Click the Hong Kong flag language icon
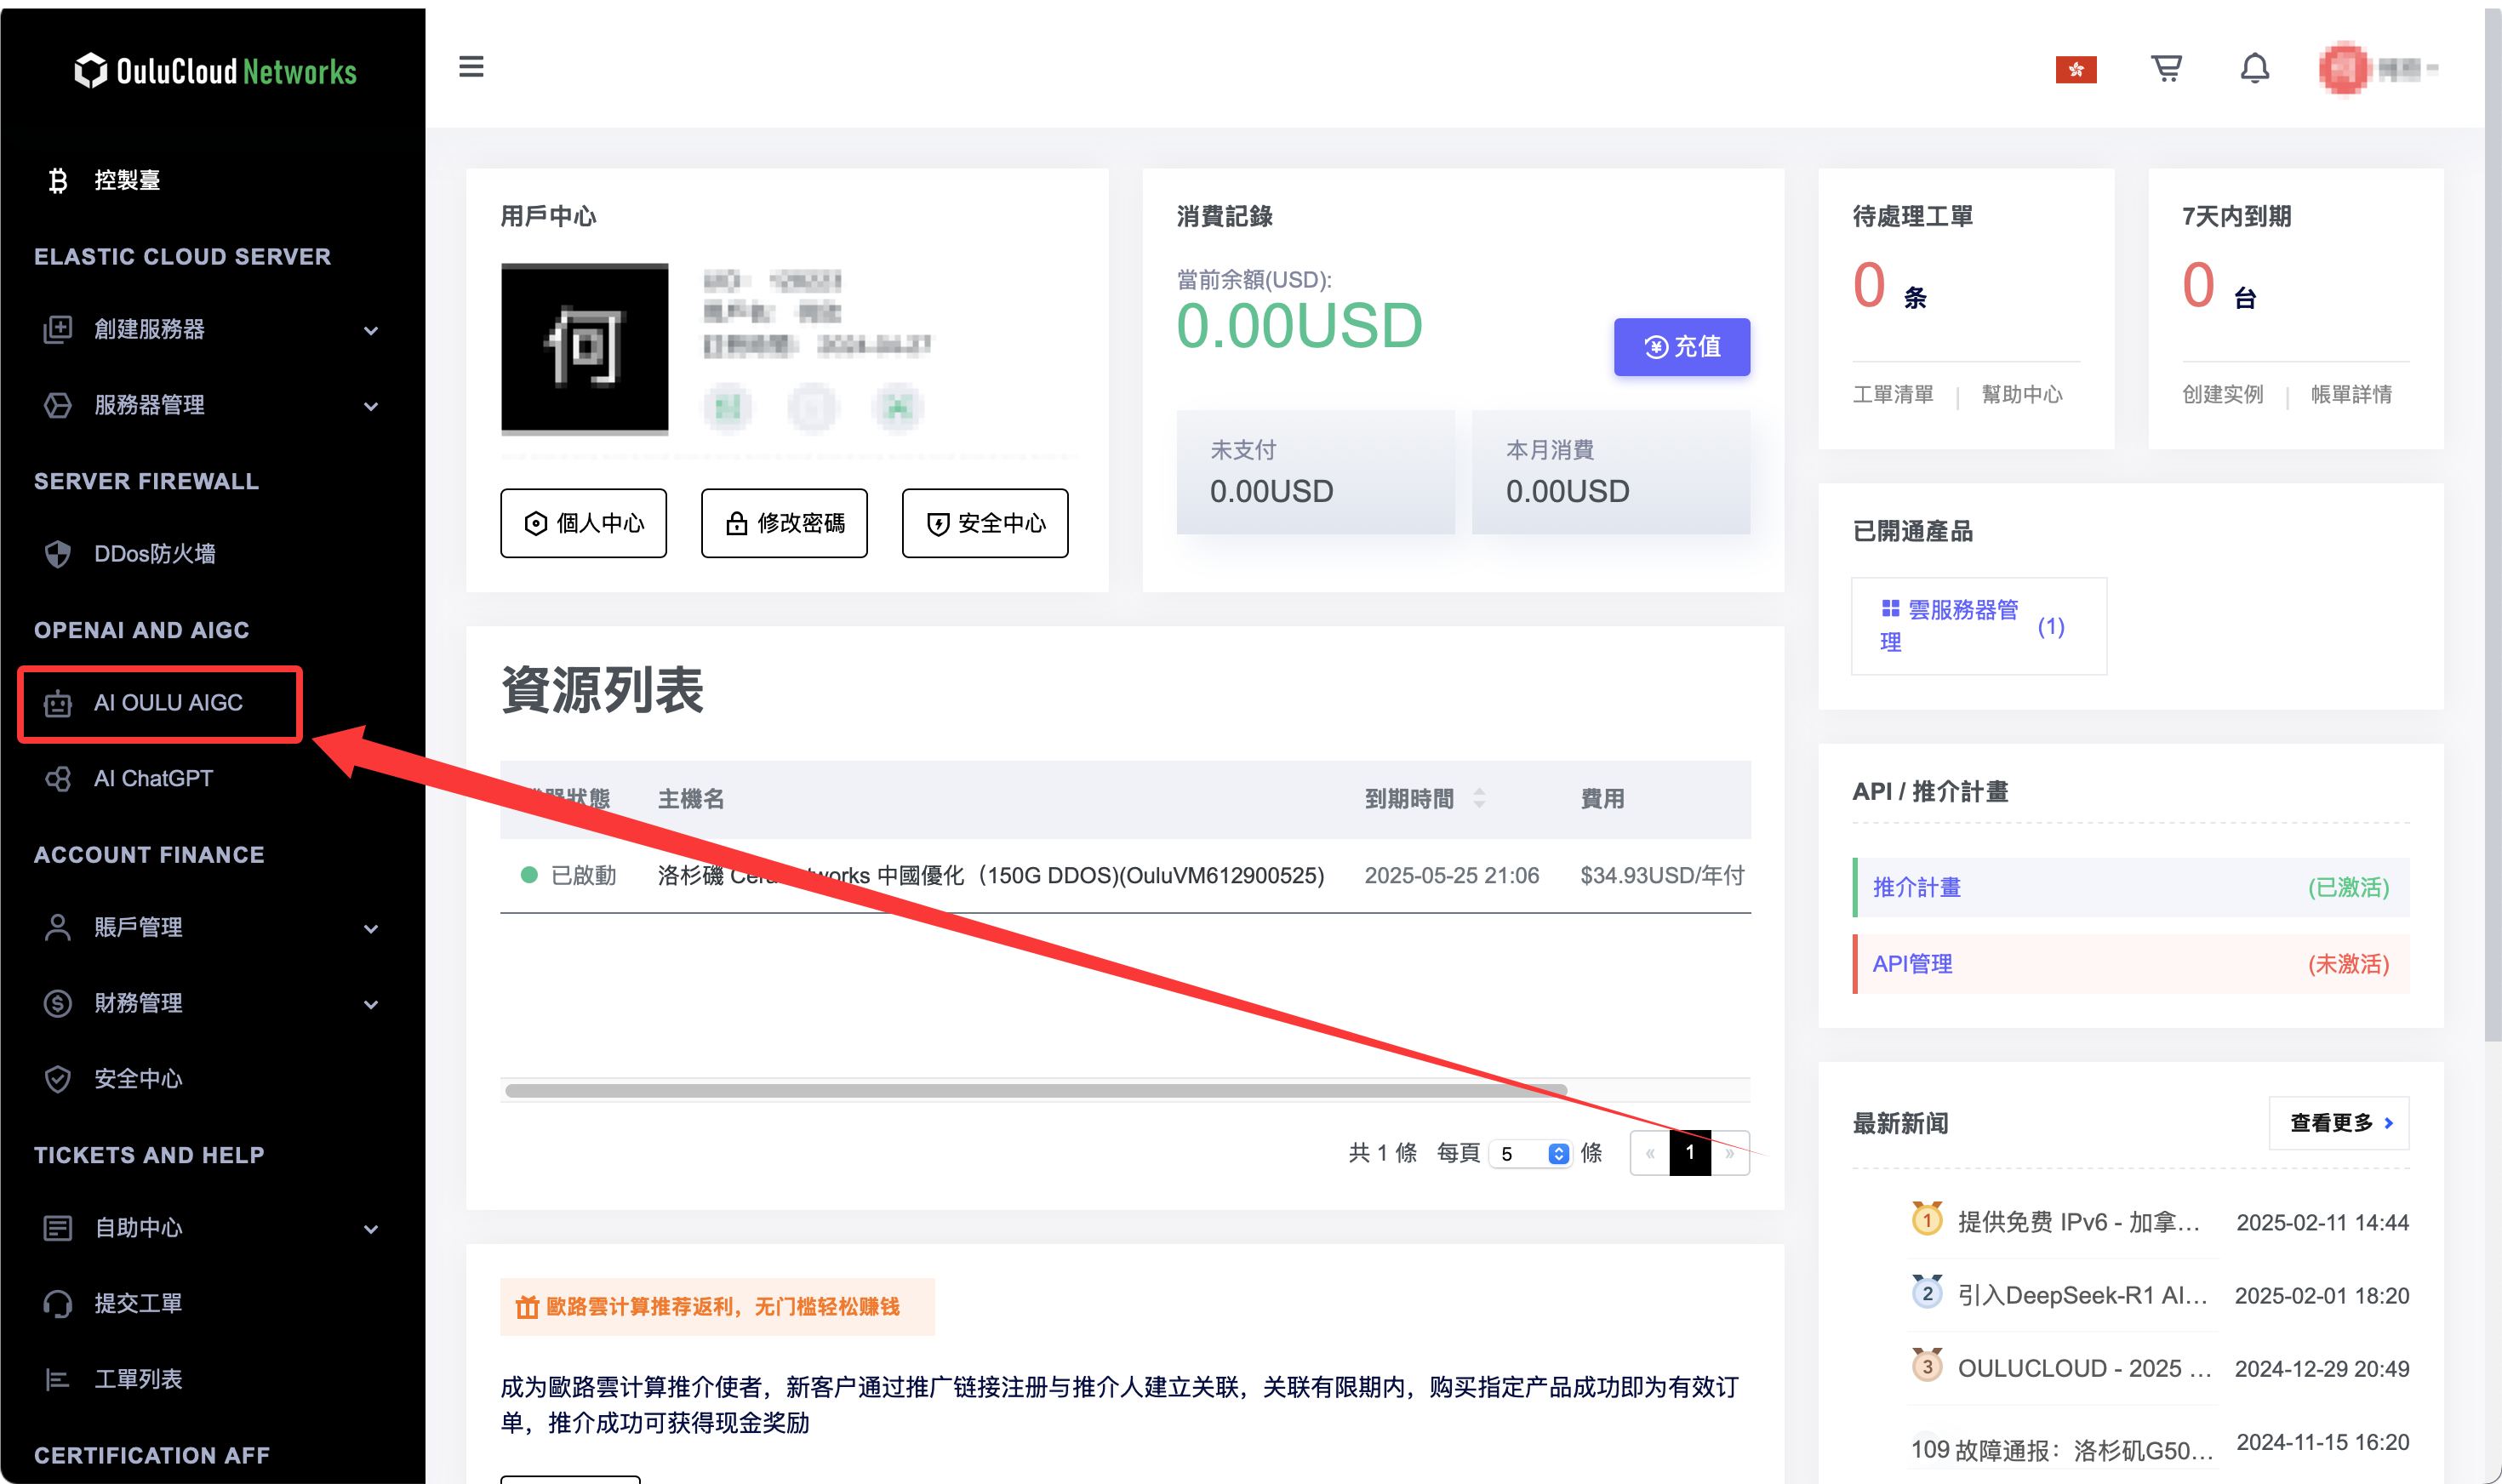The height and width of the screenshot is (1484, 2502). (2076, 69)
